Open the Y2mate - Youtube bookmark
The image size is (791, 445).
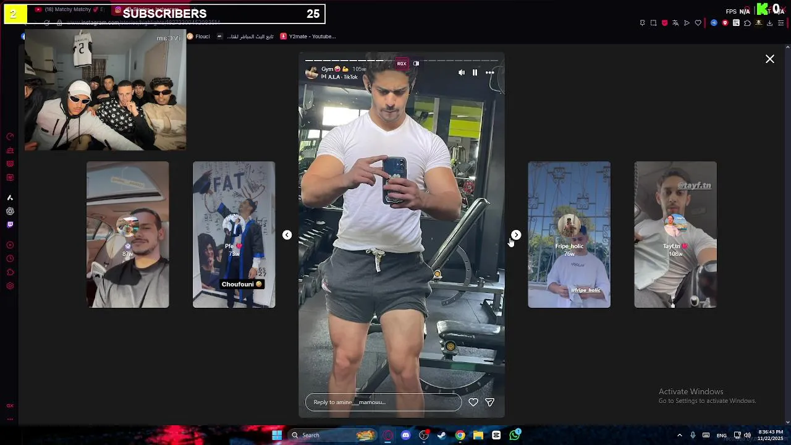pyautogui.click(x=308, y=36)
